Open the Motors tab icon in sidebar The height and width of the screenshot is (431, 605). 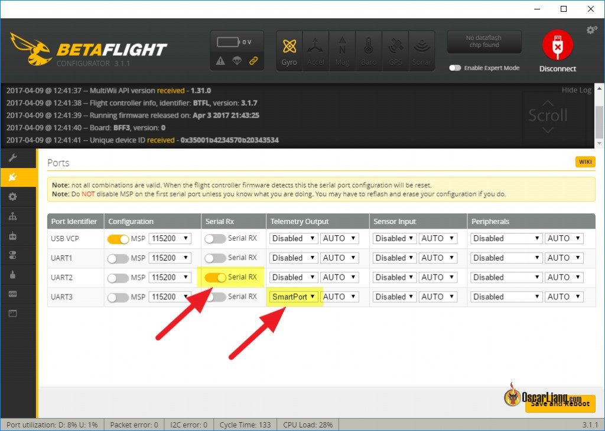12,274
